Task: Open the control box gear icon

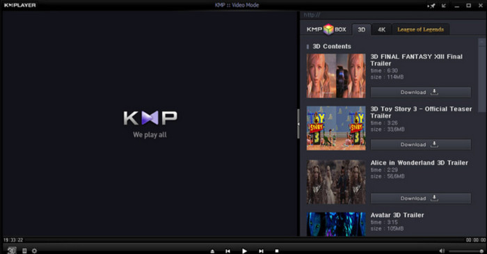Action: [x=35, y=251]
